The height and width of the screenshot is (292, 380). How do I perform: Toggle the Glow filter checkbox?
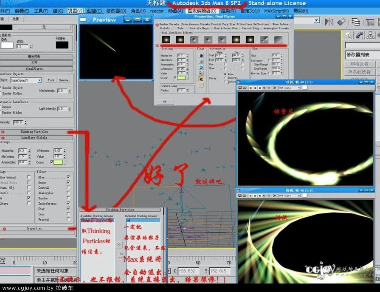(68, 177)
